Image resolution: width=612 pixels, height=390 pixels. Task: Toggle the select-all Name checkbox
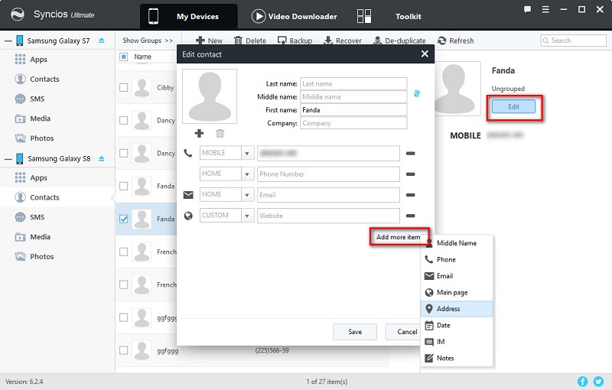click(123, 57)
